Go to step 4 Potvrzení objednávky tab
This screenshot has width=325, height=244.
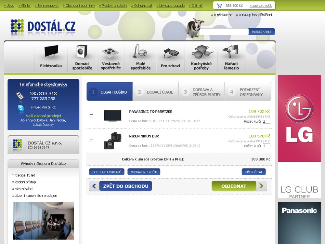tap(248, 91)
